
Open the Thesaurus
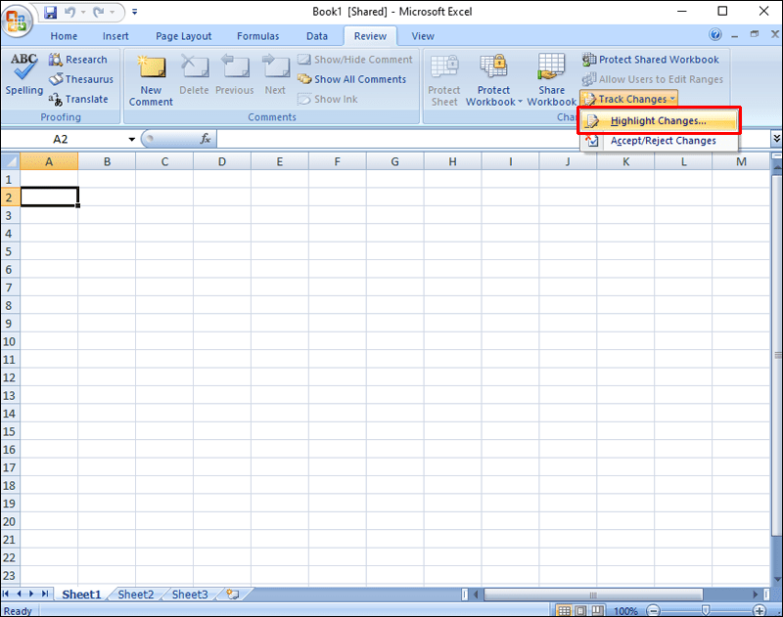tap(81, 79)
